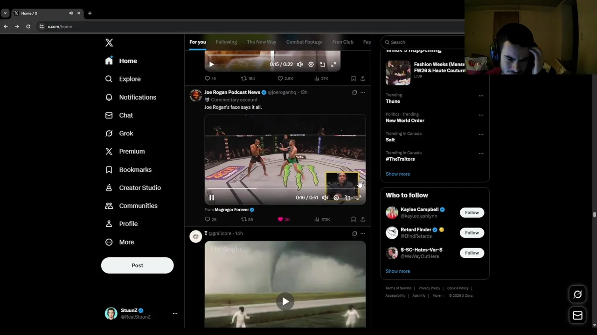
Task: Seek the top video progress bar
Action: [x=272, y=55]
